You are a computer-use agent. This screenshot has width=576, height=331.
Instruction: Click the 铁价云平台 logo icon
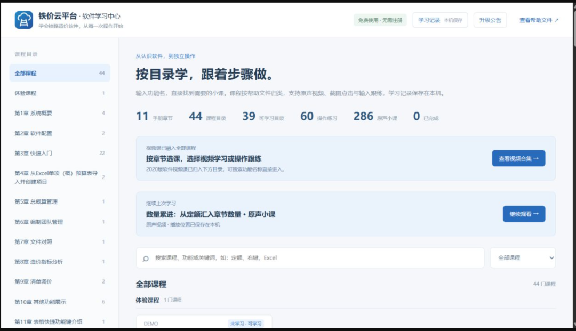coord(24,20)
